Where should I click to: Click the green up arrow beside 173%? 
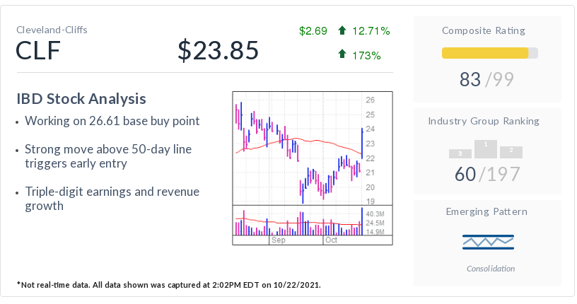(342, 54)
